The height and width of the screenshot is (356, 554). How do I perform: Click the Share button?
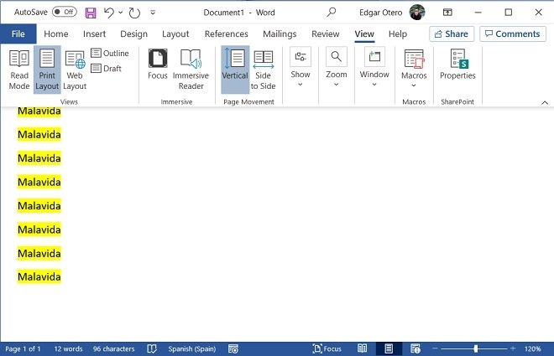452,34
